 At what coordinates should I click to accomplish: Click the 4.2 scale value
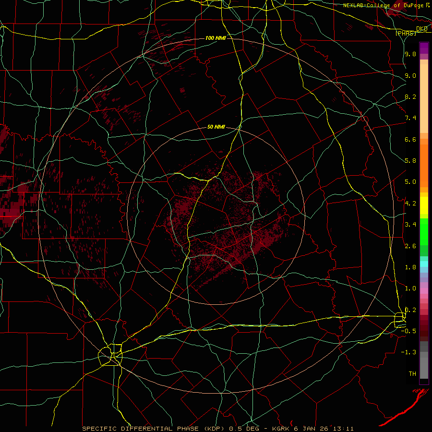click(x=410, y=204)
